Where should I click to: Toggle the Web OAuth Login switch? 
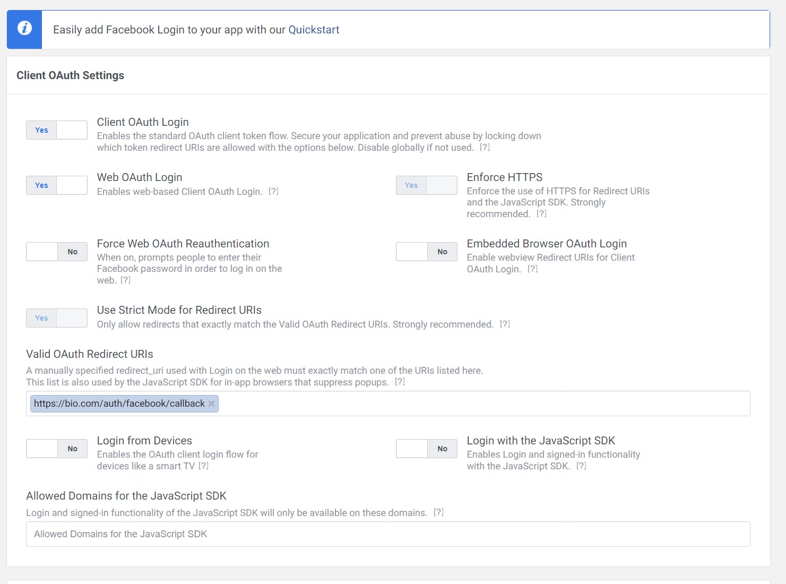click(x=57, y=185)
